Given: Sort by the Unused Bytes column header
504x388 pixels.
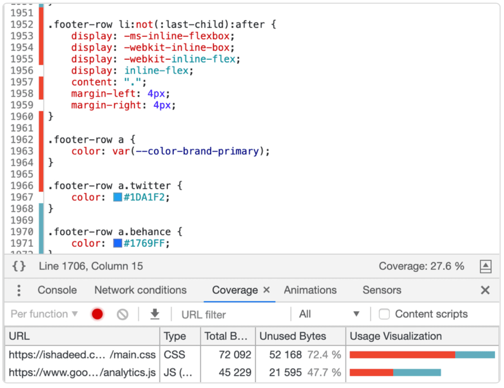Looking at the screenshot, I should [293, 336].
